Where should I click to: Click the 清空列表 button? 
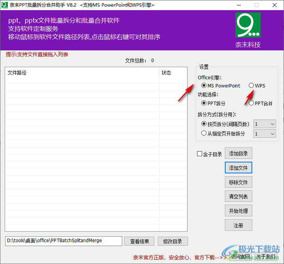point(238,196)
